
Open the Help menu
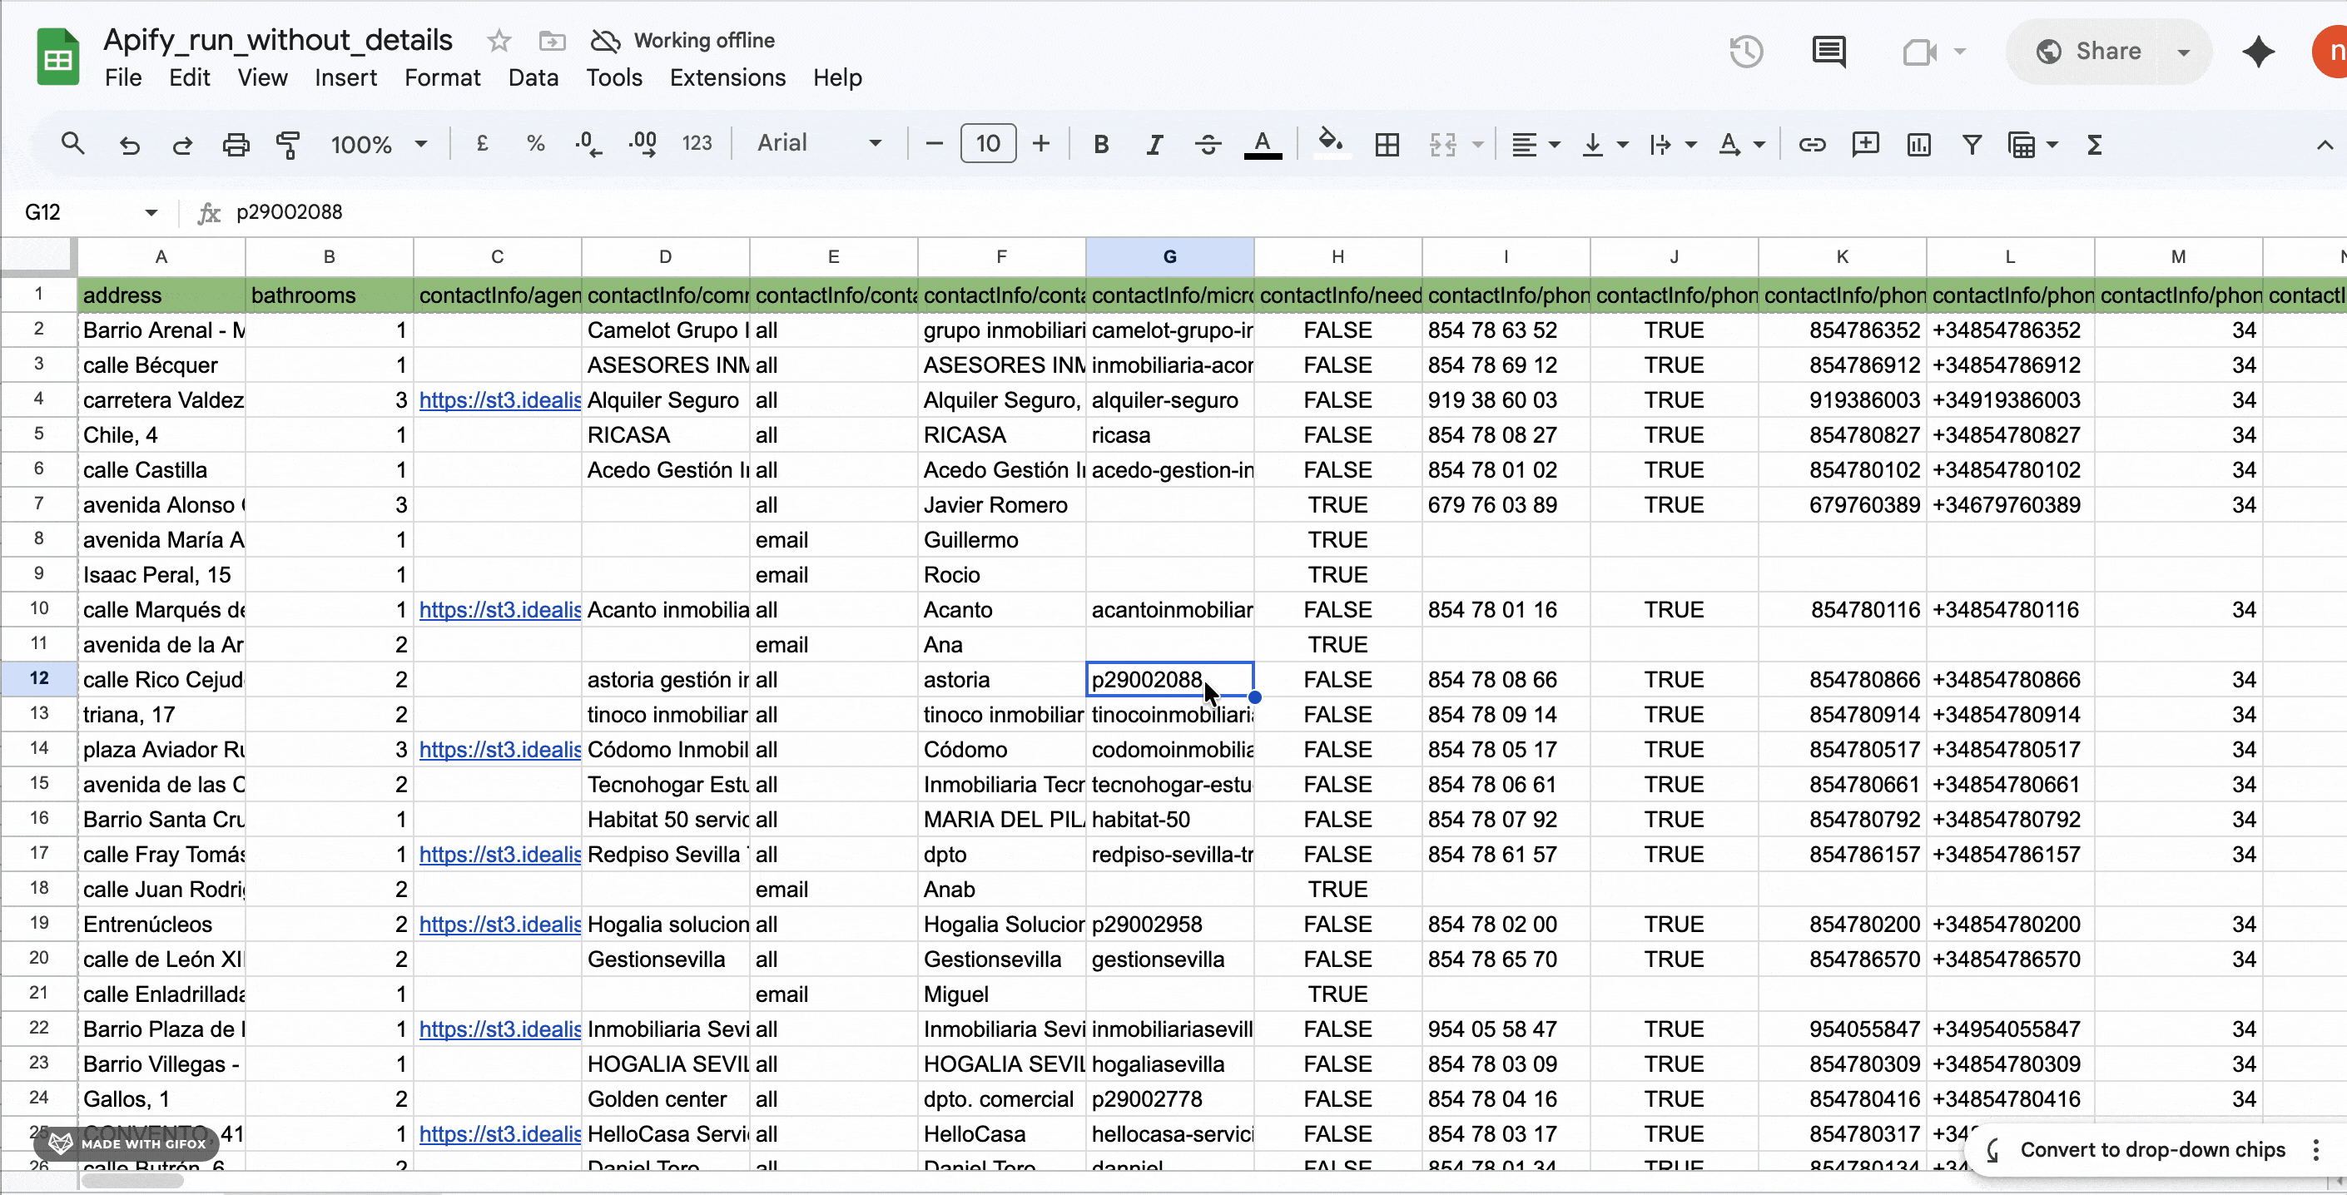pos(837,77)
